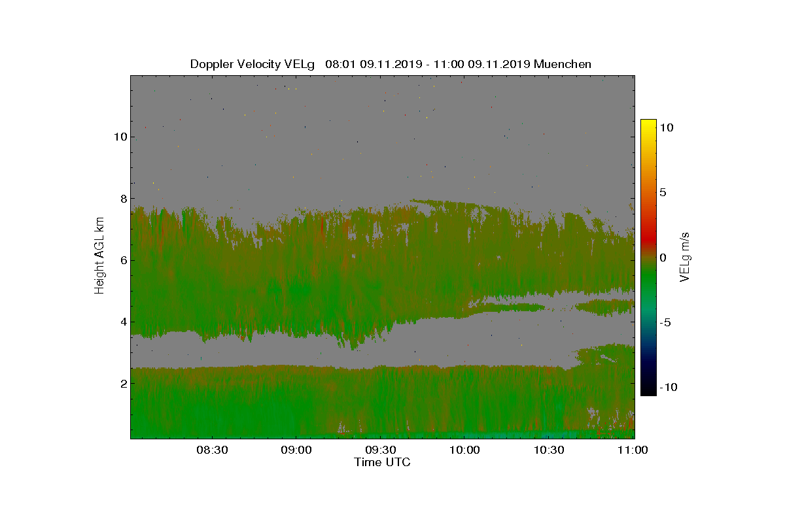Click the '11:00' time tick label
Image resolution: width=785 pixels, height=523 pixels.
click(633, 450)
